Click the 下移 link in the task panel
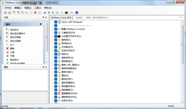Screen dimensions: 186x109 pyautogui.click(x=12, y=56)
